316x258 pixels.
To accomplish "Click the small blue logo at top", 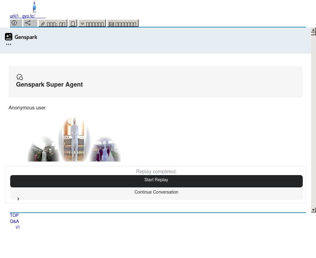I will [x=34, y=7].
